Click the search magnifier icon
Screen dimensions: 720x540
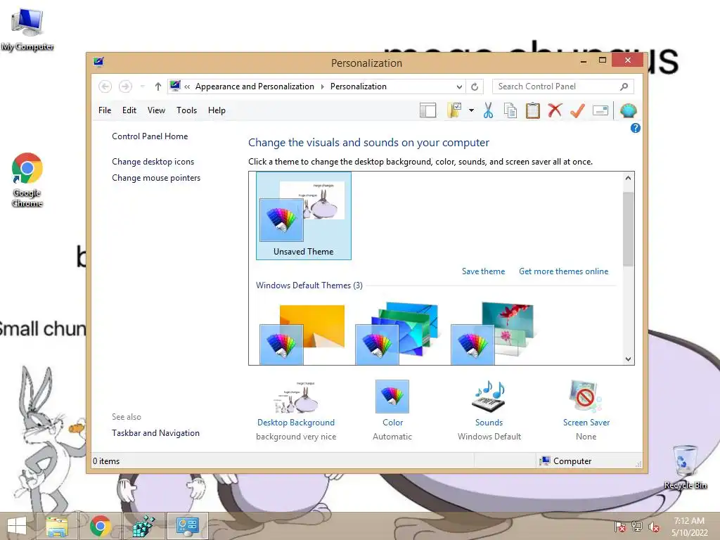pos(624,86)
